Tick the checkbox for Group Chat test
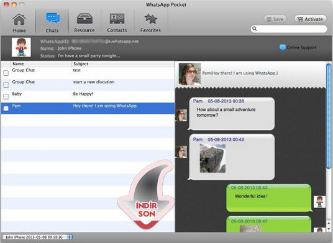Viewport: 333px width, 243px height. tap(6, 73)
